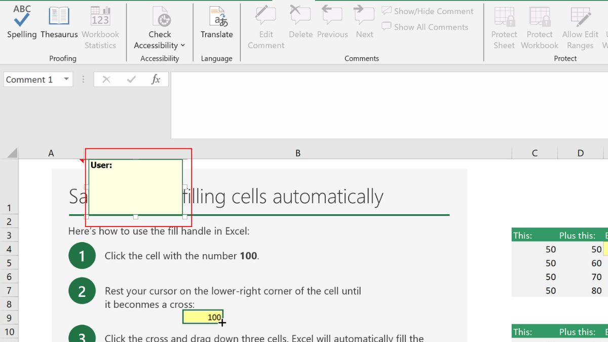Select the Previous comment icon

332,20
